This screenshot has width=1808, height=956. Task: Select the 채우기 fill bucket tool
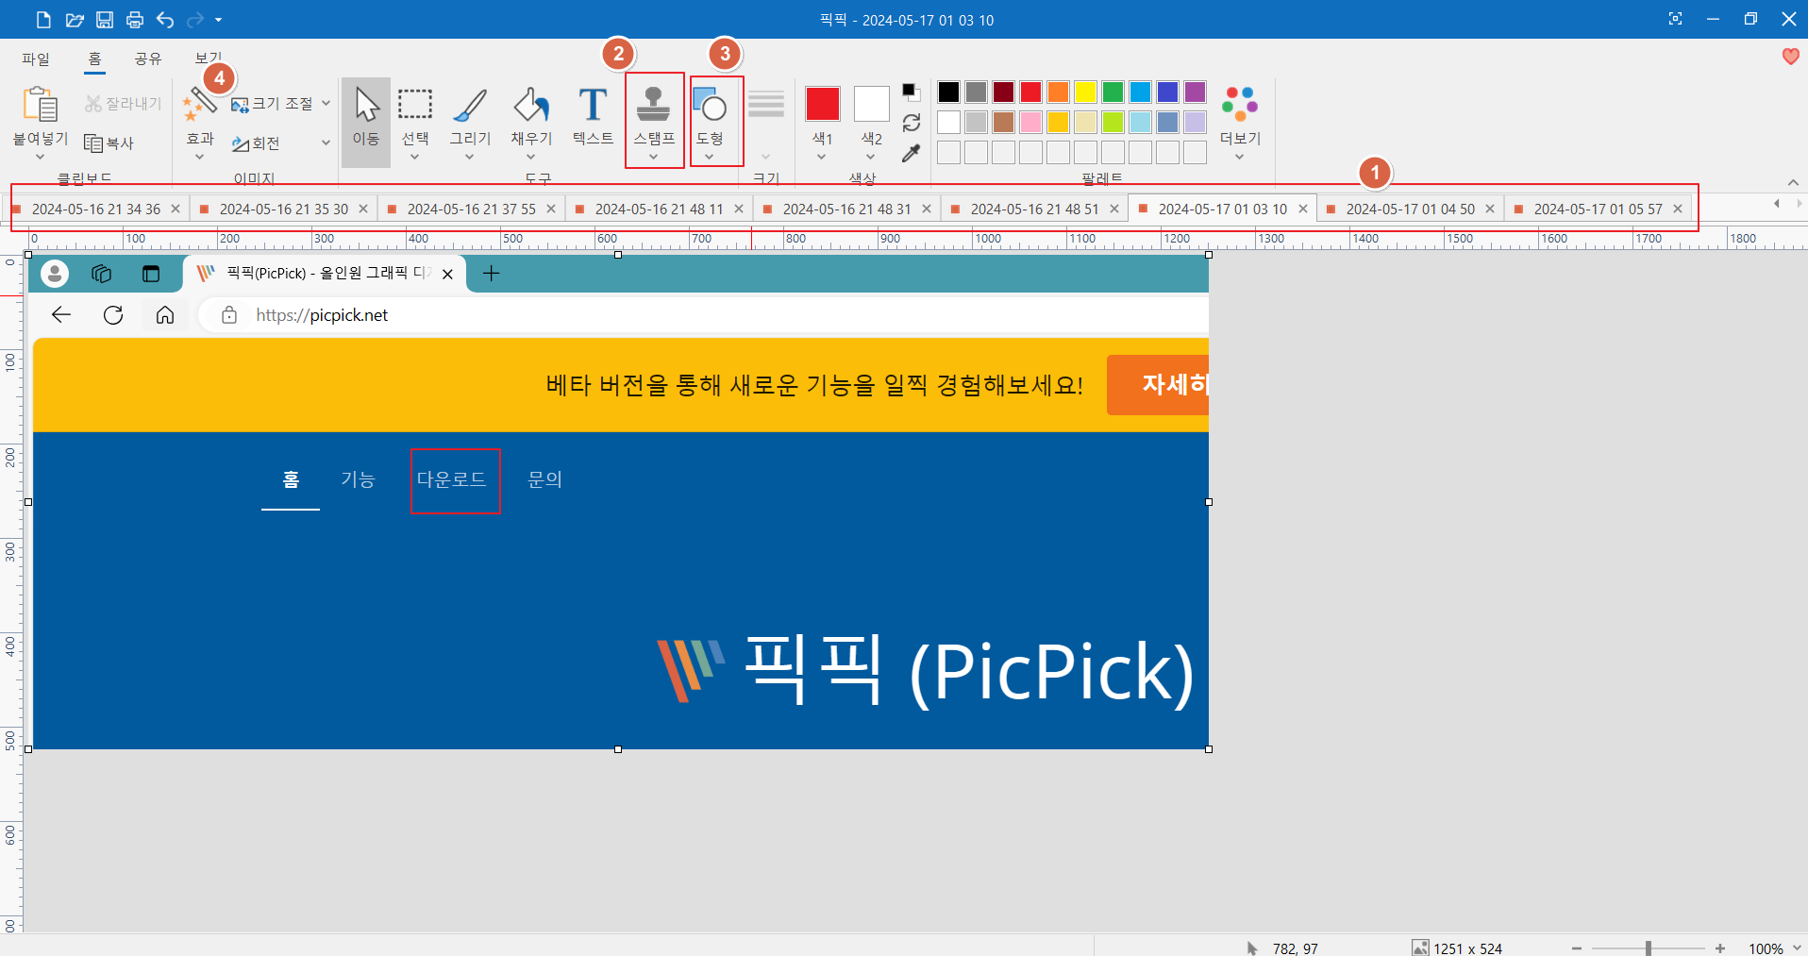click(531, 116)
